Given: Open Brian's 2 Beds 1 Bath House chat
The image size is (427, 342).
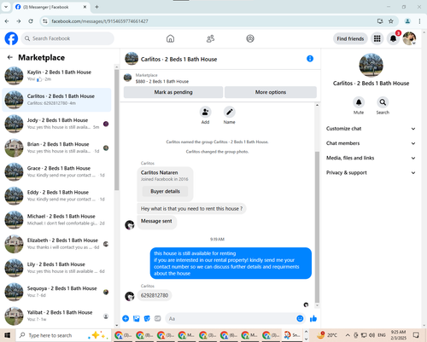Looking at the screenshot, I should [56, 148].
